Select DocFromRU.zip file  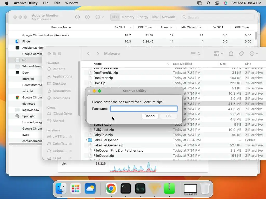[x=174, y=73]
